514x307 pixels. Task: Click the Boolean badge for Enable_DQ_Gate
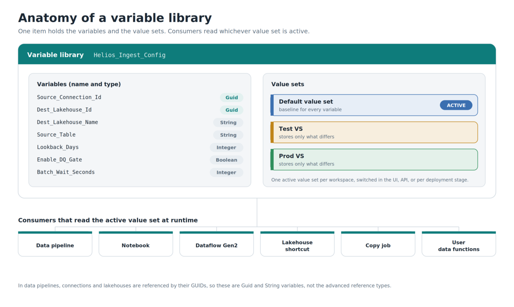tap(227, 160)
